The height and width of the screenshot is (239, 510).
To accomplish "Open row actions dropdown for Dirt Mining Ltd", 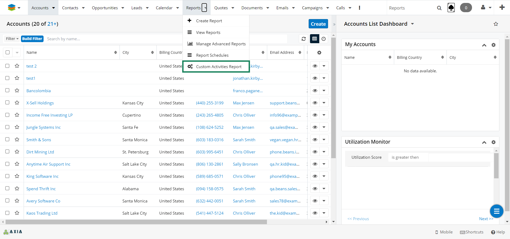I will pyautogui.click(x=324, y=152).
